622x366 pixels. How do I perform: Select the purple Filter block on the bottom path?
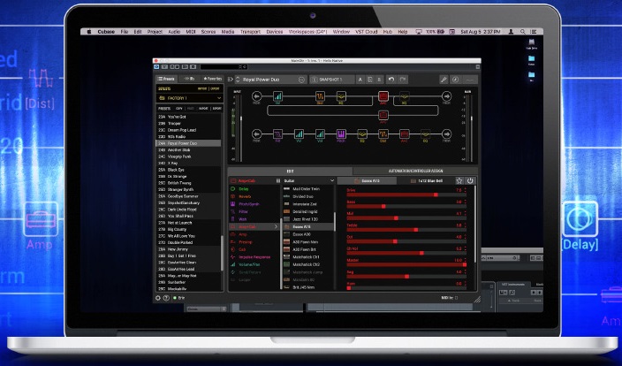pyautogui.click(x=277, y=134)
